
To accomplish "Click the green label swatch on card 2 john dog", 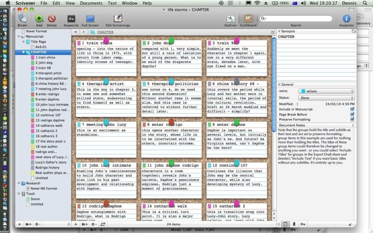I will [x=144, y=43].
